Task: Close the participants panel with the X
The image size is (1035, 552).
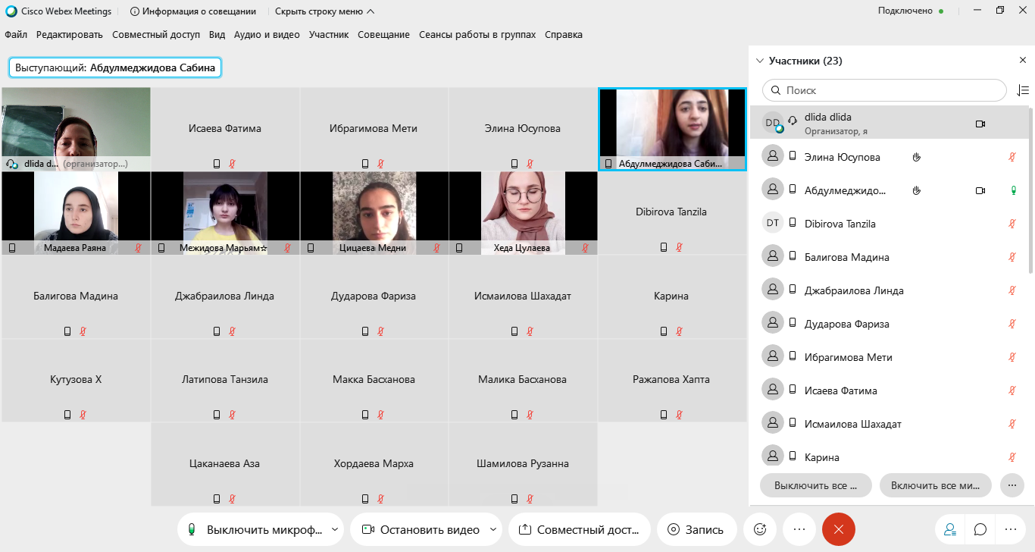Action: coord(1022,60)
